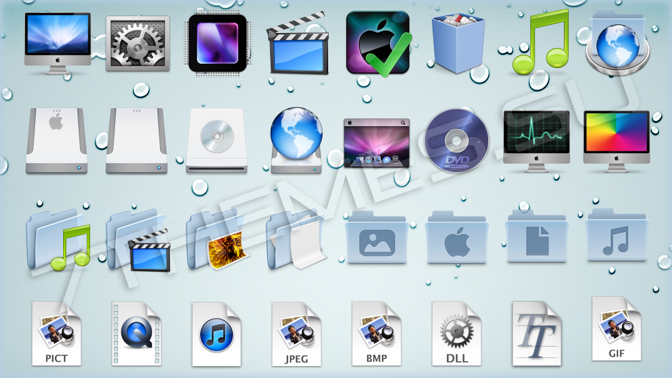
Task: Launch the Activity Monitor heartbeat display icon
Action: (536, 141)
